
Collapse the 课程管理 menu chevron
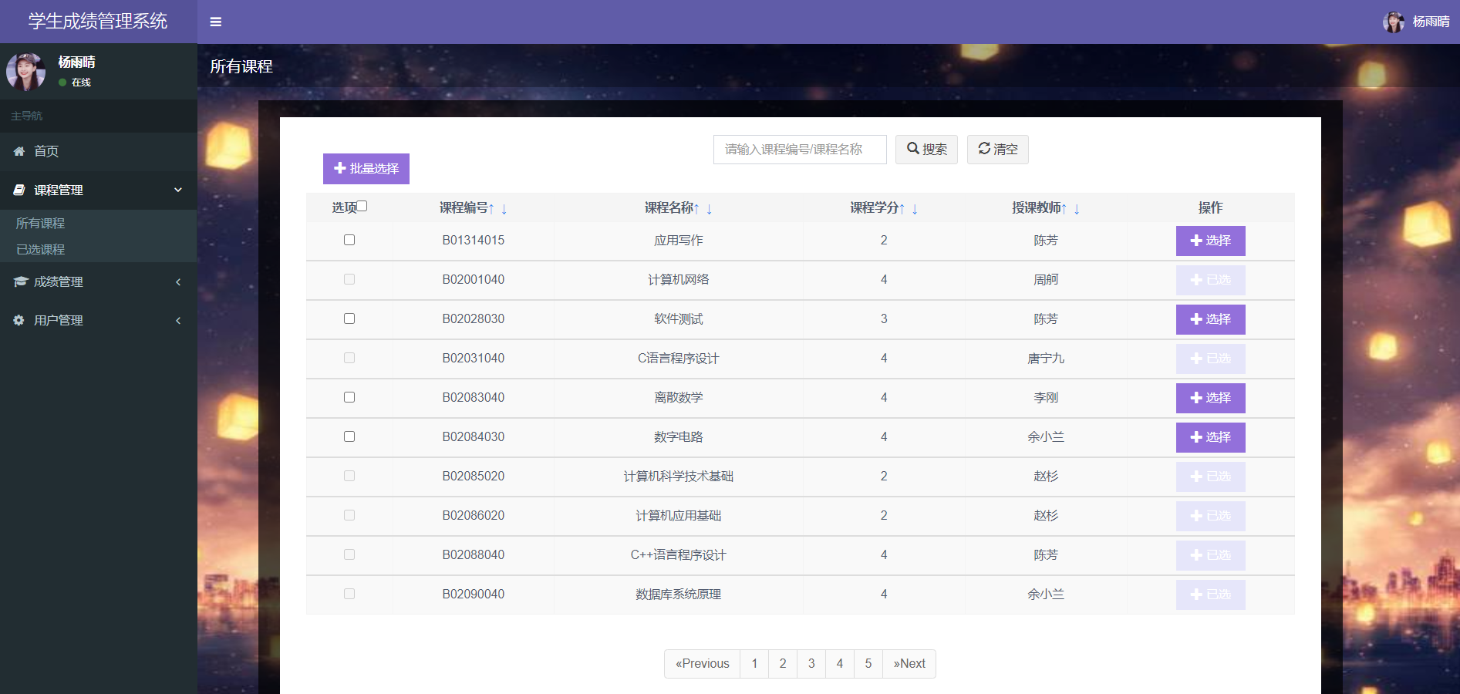[178, 190]
